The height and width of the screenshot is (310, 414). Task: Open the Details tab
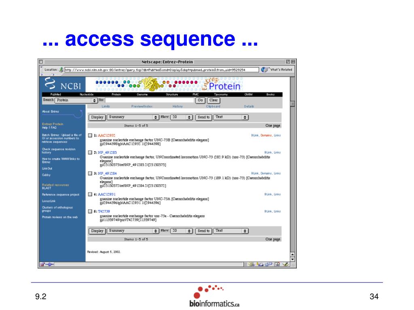(x=249, y=107)
